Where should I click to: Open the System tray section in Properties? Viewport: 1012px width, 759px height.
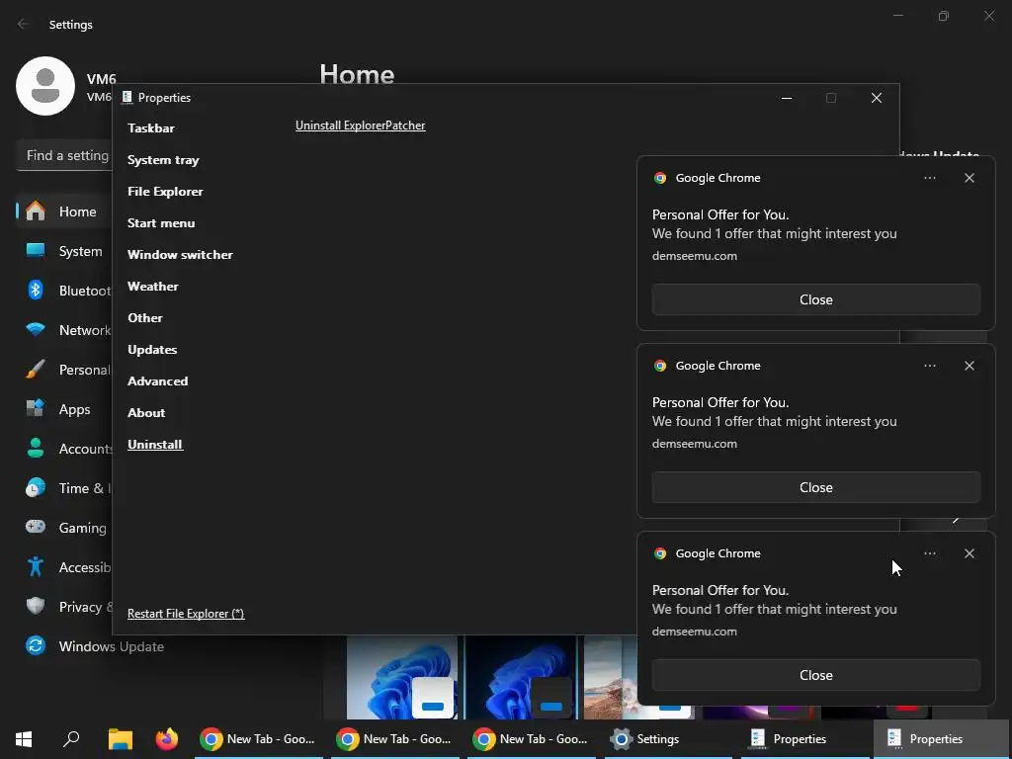[x=163, y=159]
